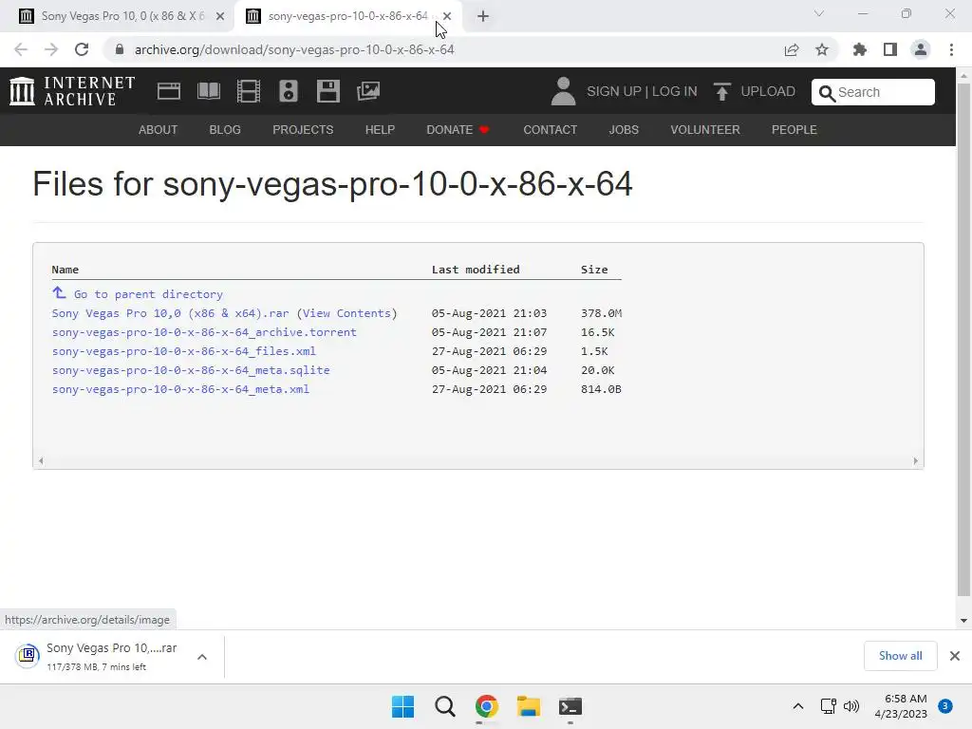The image size is (972, 729).
Task: Share this page using the share icon
Action: pyautogui.click(x=792, y=49)
